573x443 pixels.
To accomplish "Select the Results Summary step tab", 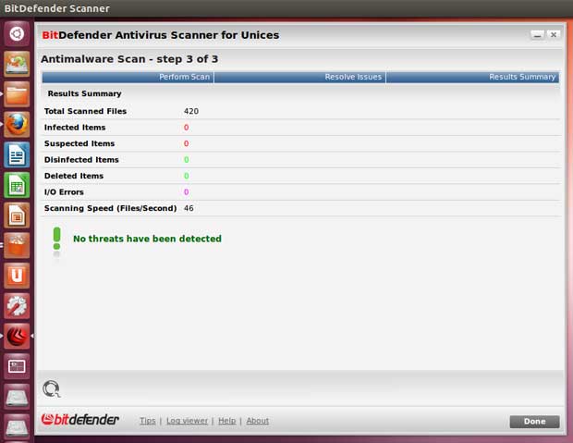I will (x=472, y=77).
